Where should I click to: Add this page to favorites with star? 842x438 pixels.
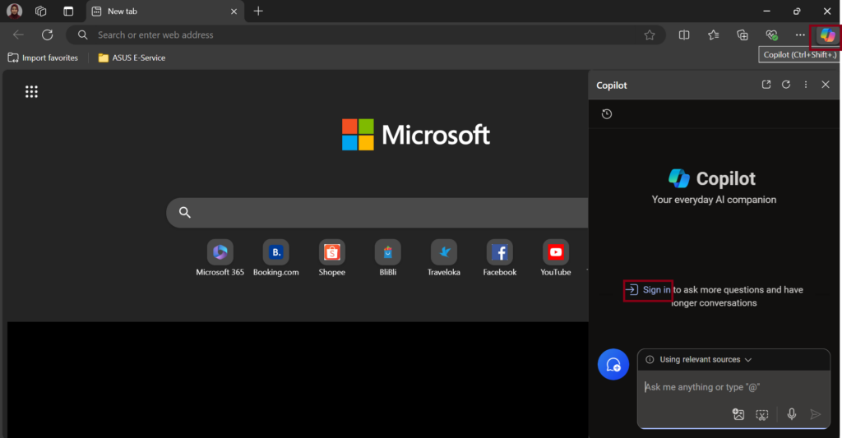[650, 35]
